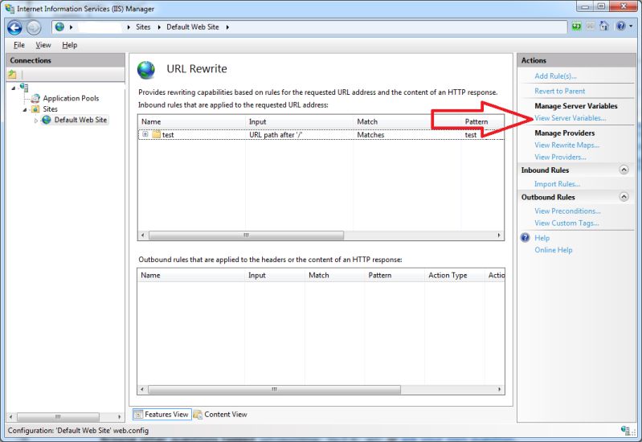Open Online Help link
Screen dimensions: 642x442
553,250
